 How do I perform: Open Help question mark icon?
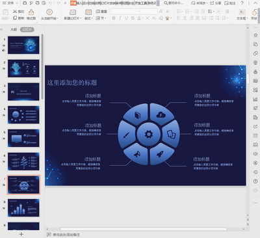242,3
